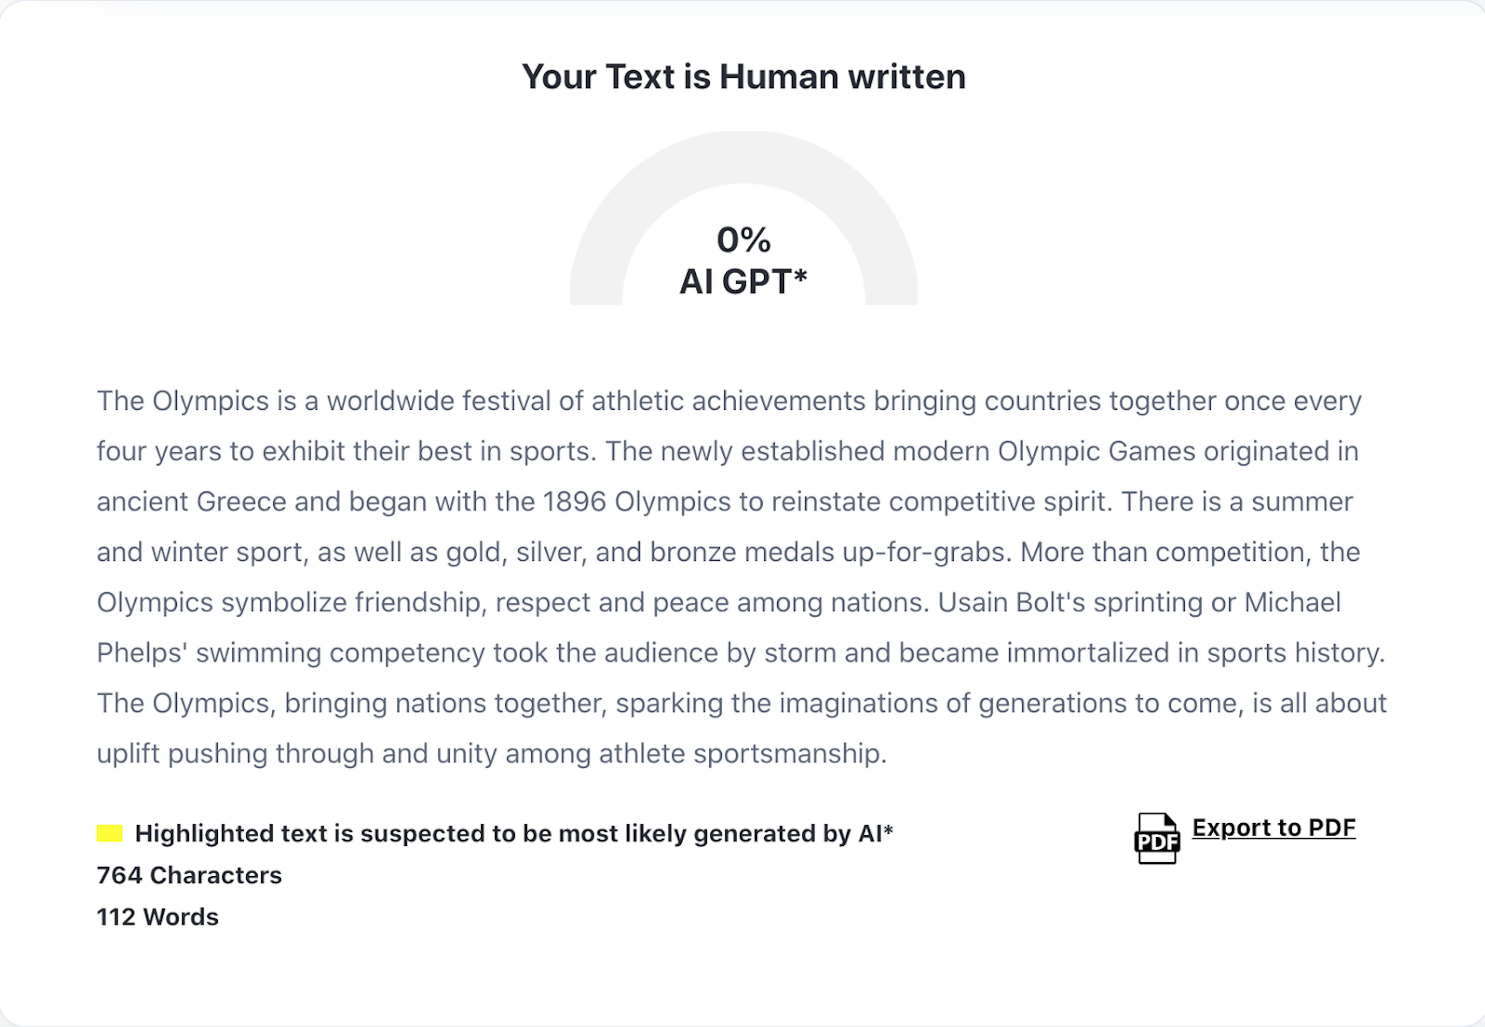
Task: Click the words 'ancient Greece' in the text
Action: pos(191,502)
